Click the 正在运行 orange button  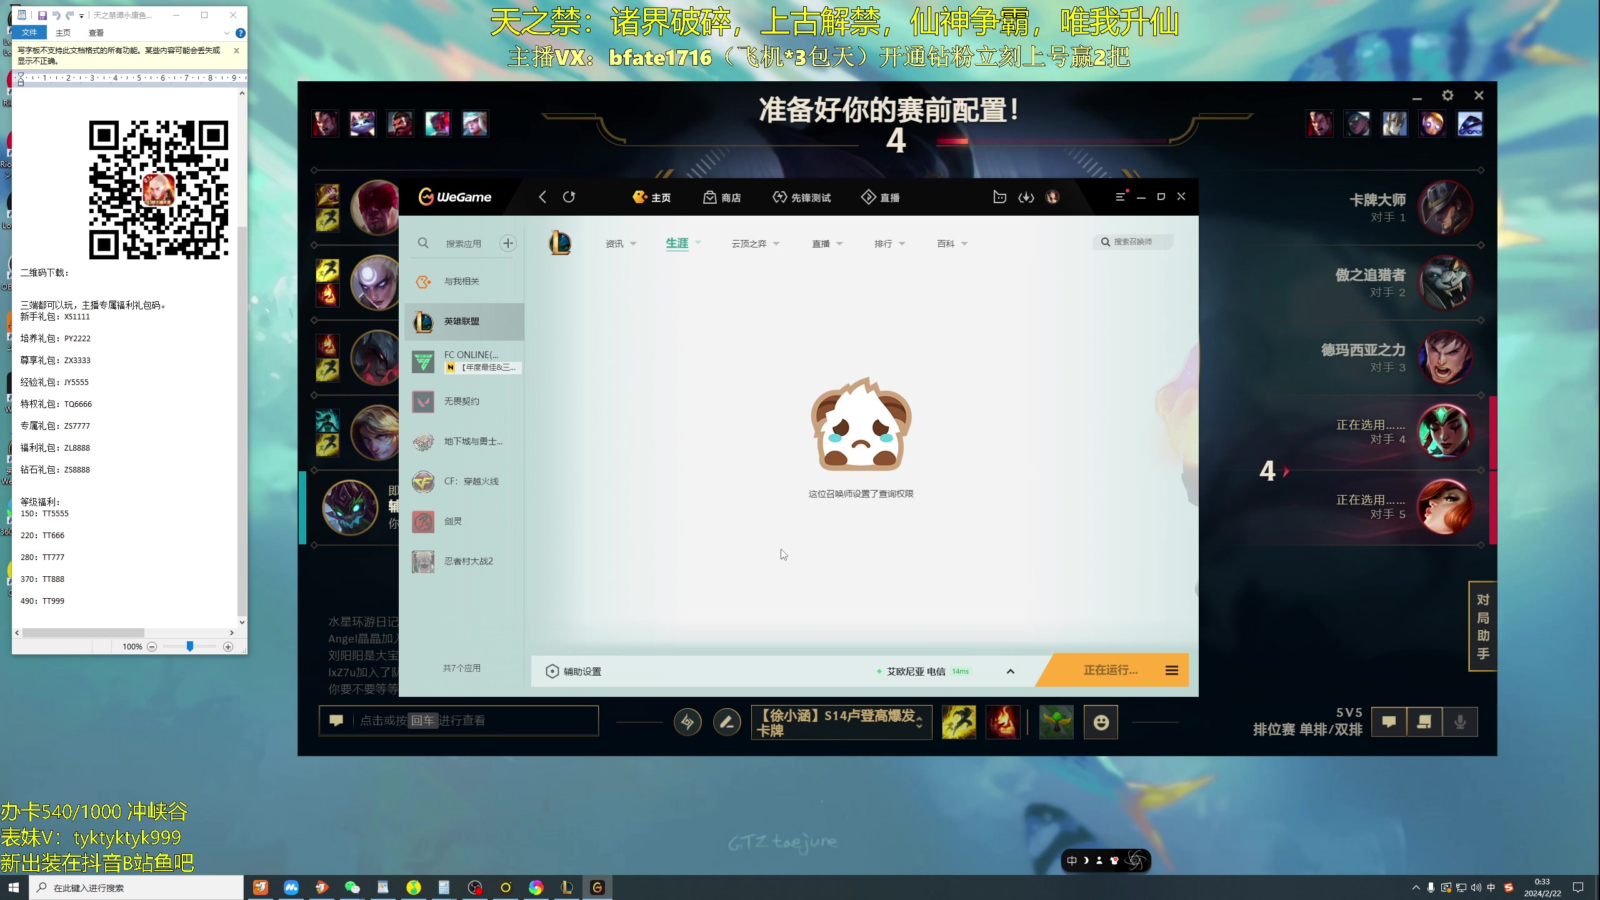[x=1110, y=670]
